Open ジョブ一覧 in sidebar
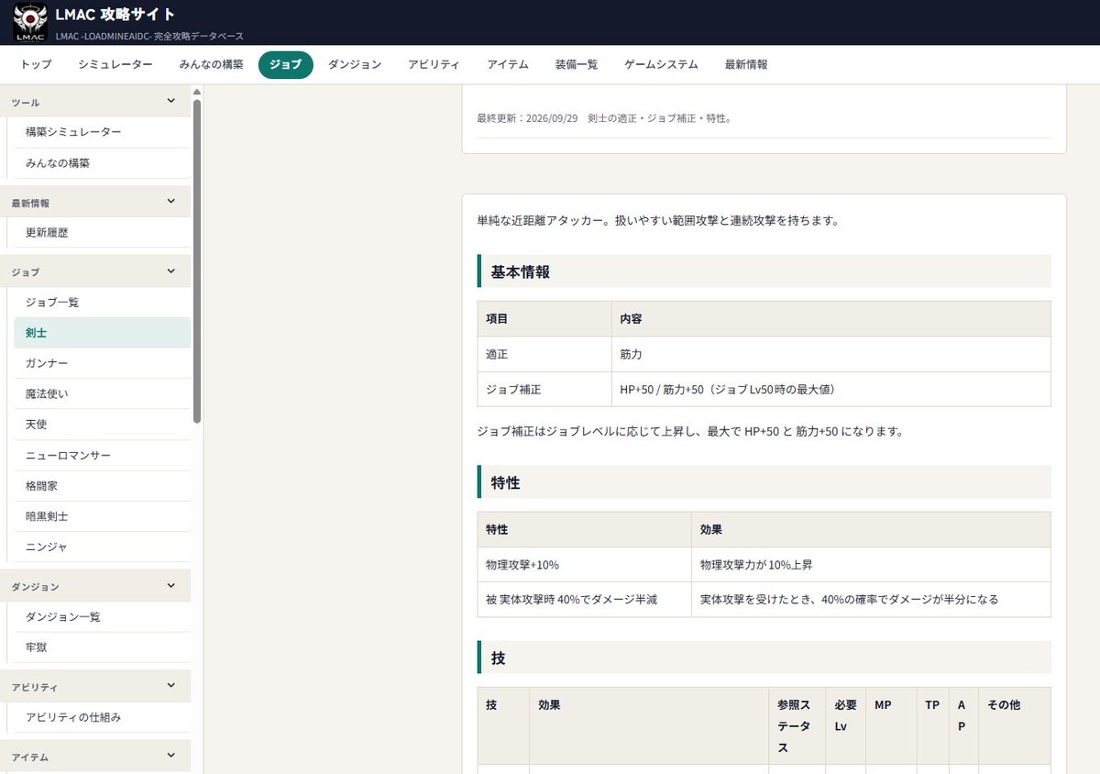The image size is (1100, 774). 103,303
